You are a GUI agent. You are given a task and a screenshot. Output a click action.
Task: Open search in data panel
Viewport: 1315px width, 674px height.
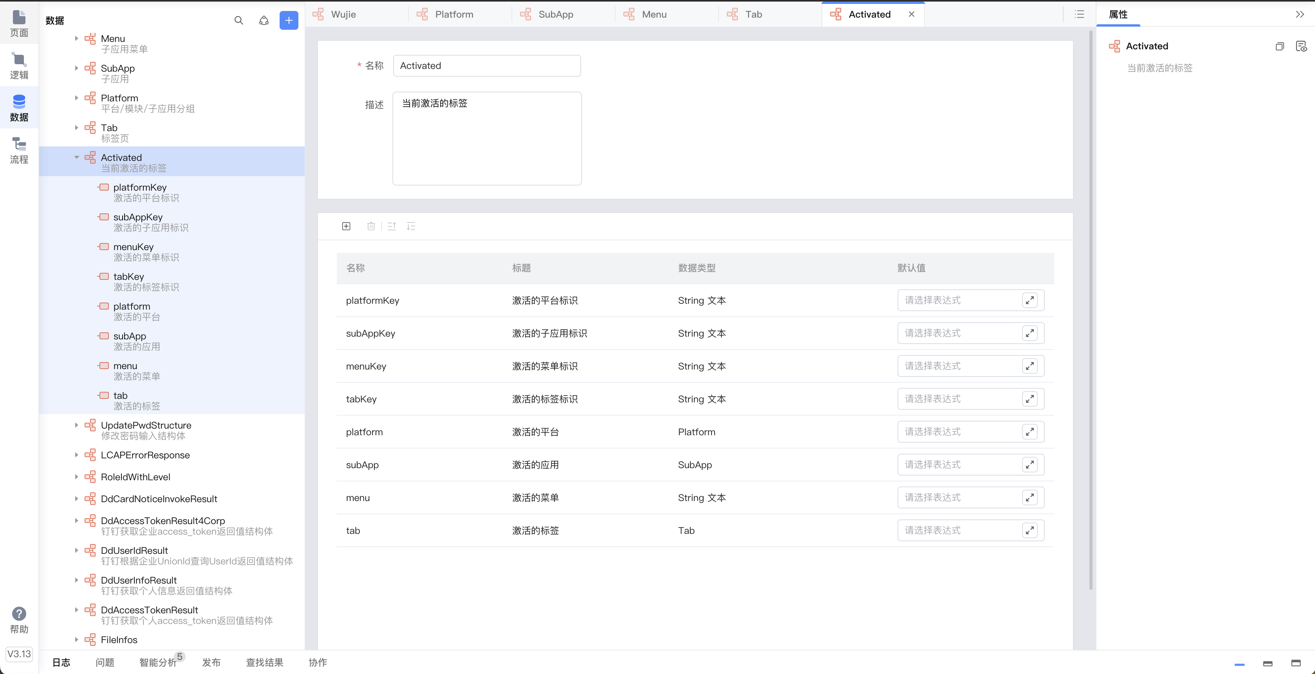[238, 20]
